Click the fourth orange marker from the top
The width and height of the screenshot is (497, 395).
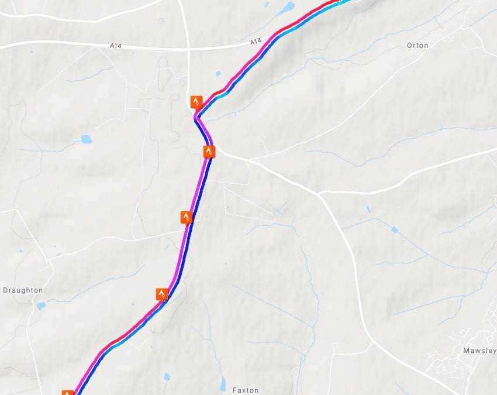tap(162, 294)
